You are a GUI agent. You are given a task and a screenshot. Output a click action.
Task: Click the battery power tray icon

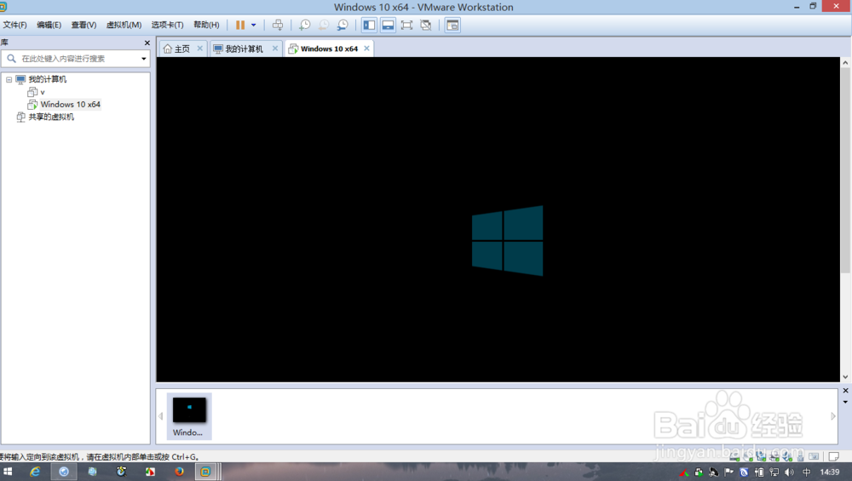[759, 472]
